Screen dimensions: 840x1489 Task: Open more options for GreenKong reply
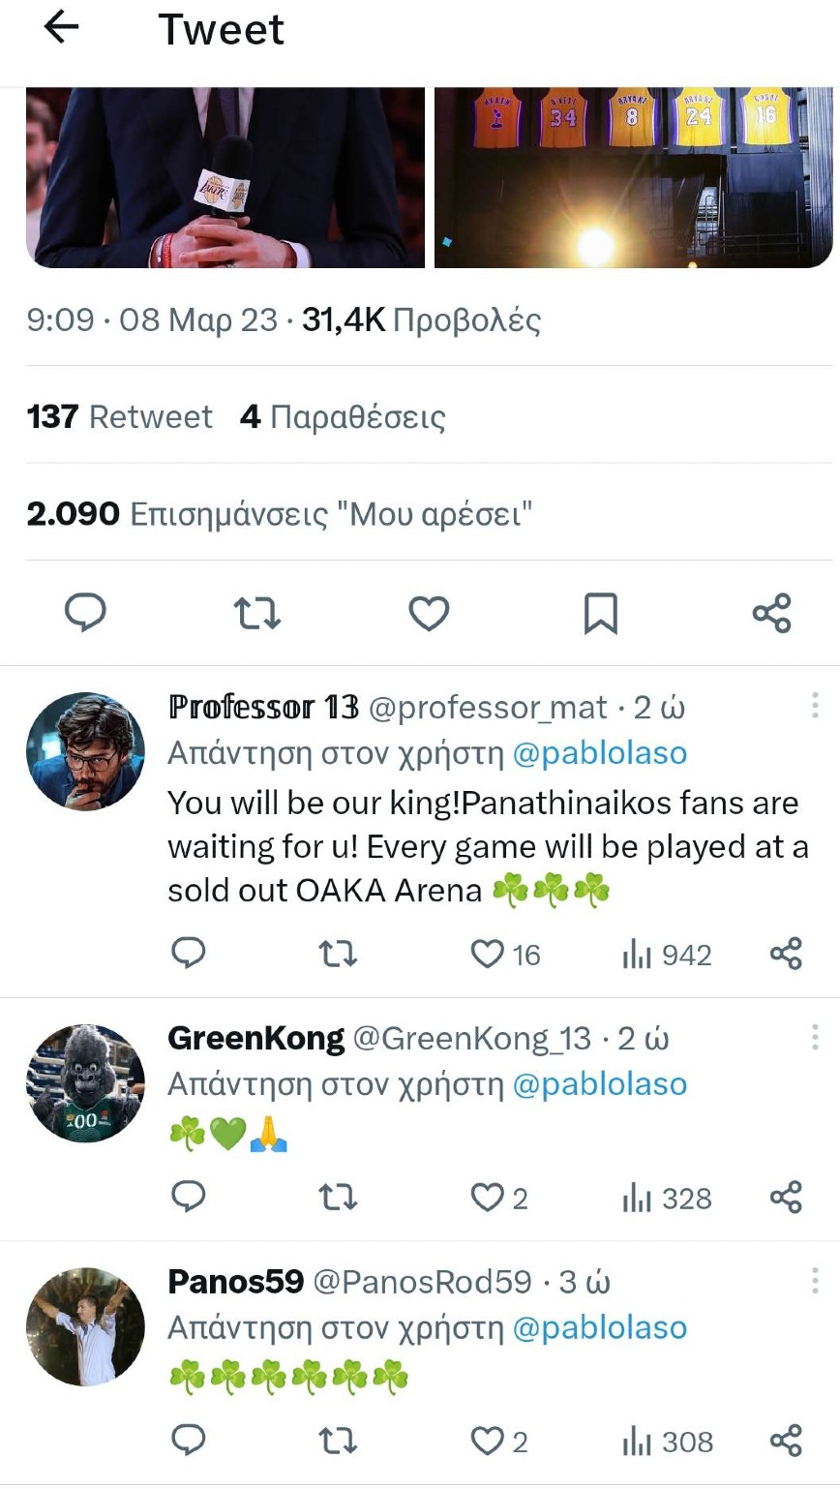tap(815, 1037)
